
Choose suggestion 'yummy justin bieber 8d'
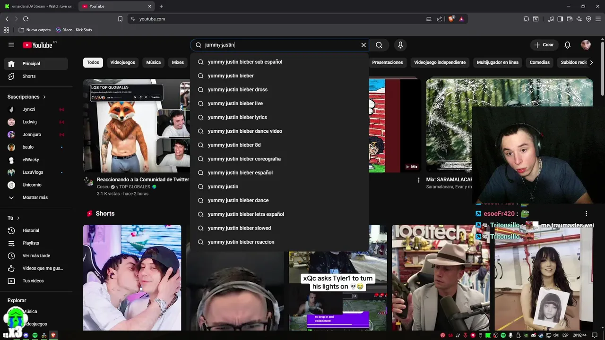[x=279, y=145]
